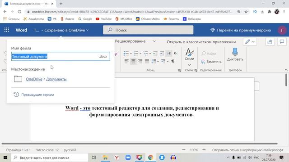Open special indent dropdown arrow
The width and height of the screenshot is (289, 162).
click(168, 62)
